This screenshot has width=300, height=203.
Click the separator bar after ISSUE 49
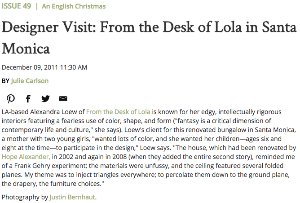(36, 6)
